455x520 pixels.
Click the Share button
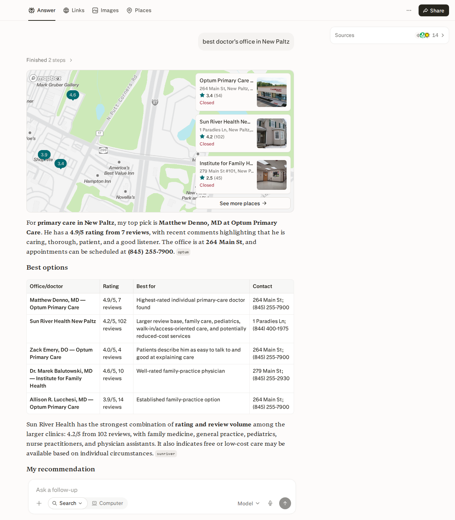click(x=433, y=10)
